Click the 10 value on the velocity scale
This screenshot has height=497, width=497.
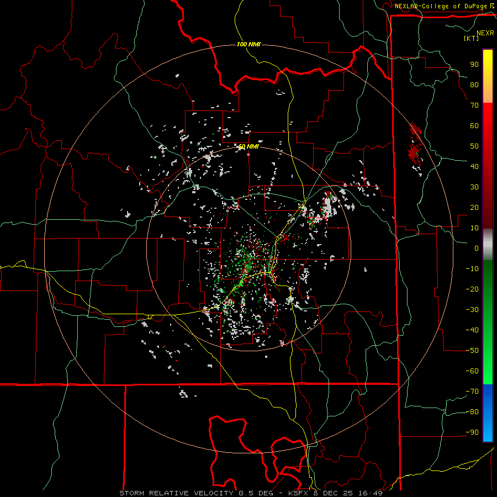[x=474, y=228]
